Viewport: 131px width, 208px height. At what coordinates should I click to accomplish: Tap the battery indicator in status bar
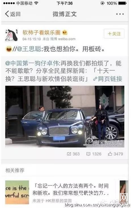coord(122,3)
